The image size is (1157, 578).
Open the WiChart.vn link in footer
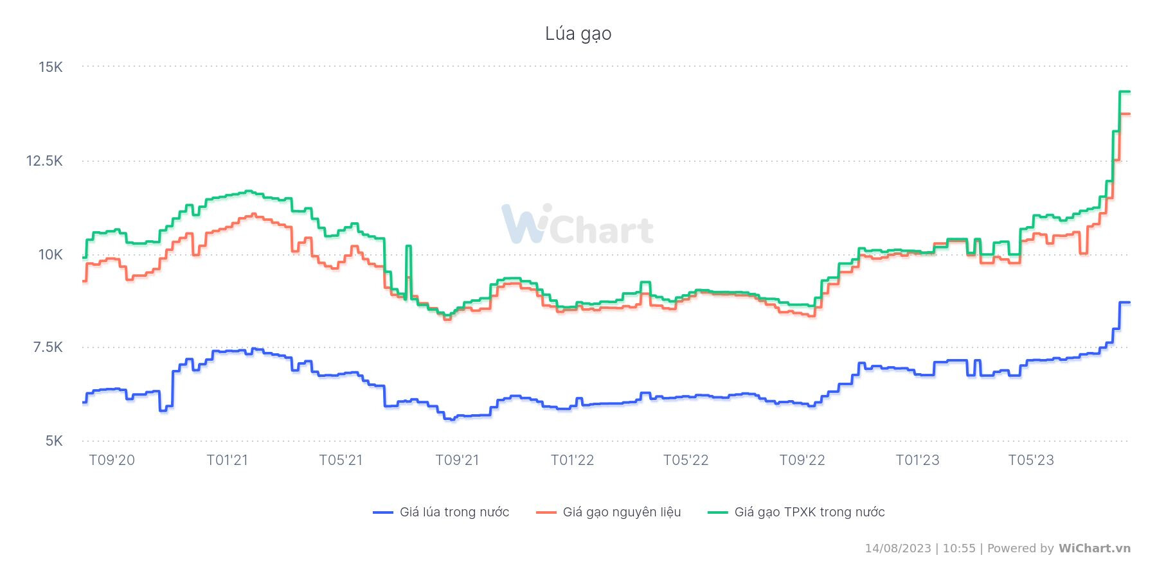pyautogui.click(x=1094, y=548)
